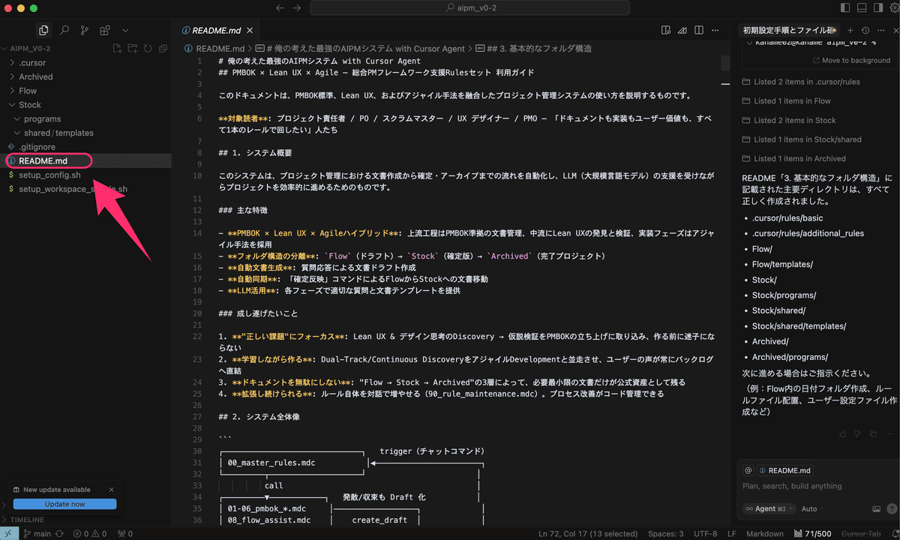Create a new file in AIPM_V0-2
The image size is (900, 540).
[117, 47]
